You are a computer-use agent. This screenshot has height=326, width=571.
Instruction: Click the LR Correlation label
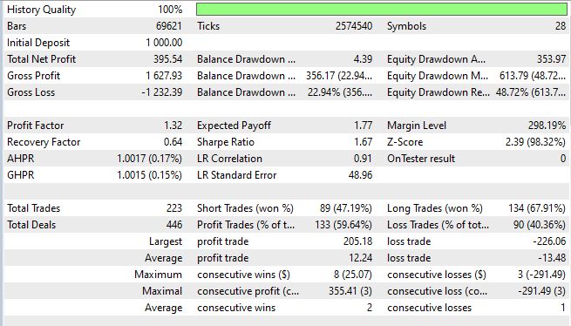(x=229, y=159)
